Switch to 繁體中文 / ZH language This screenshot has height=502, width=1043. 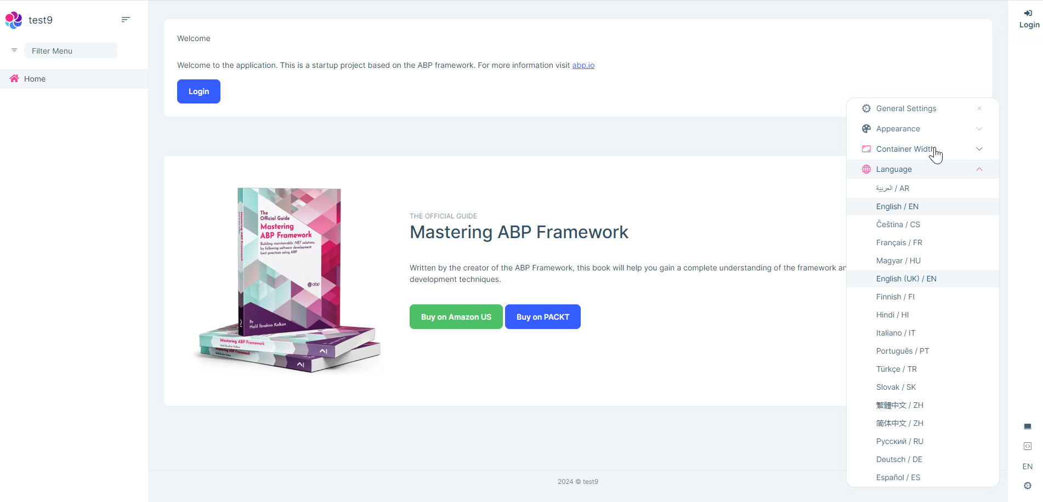pyautogui.click(x=922, y=405)
